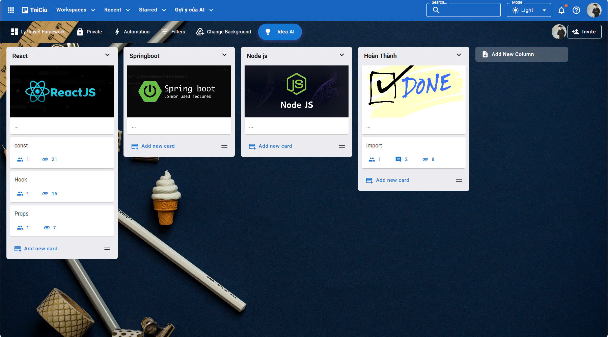The image size is (608, 337).
Task: Add new card in React column
Action: 36,249
